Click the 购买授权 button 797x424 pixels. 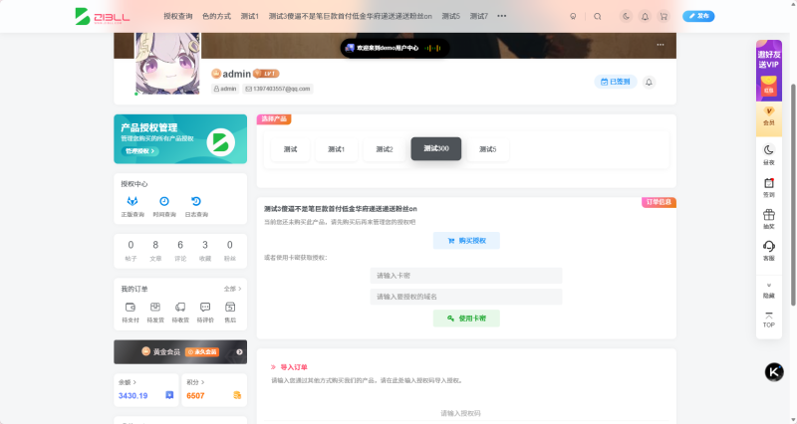pos(466,241)
